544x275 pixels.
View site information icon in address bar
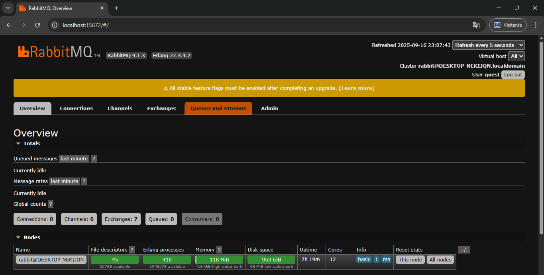(55, 25)
